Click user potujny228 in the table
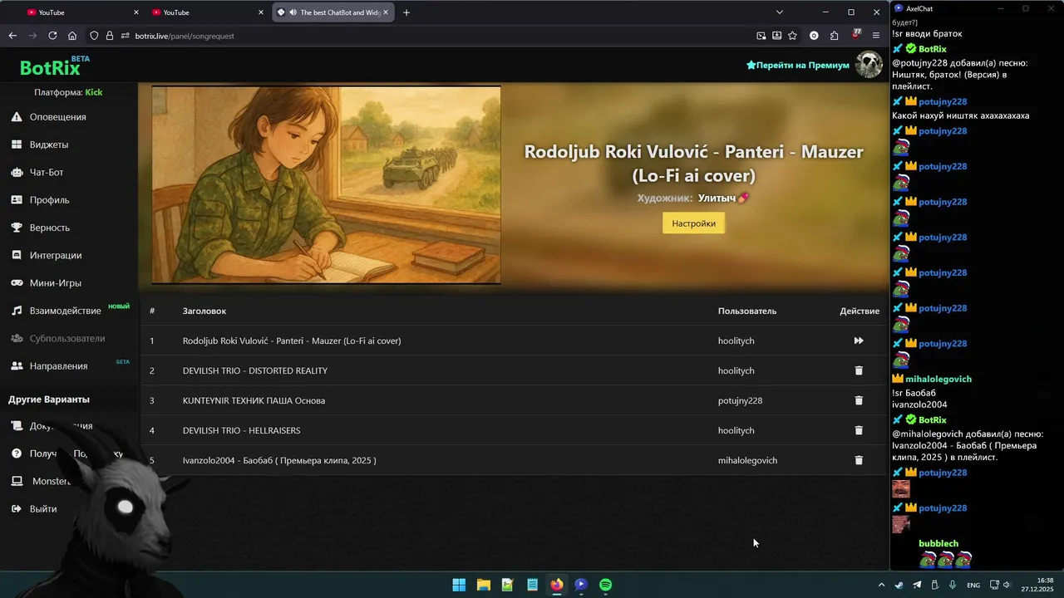 pos(740,400)
